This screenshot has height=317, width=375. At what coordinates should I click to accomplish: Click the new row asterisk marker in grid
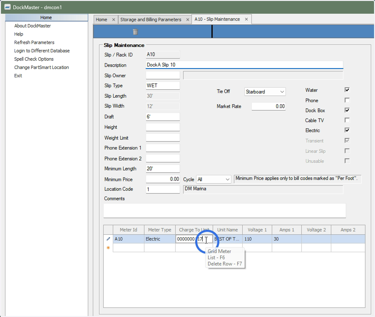[x=108, y=248]
